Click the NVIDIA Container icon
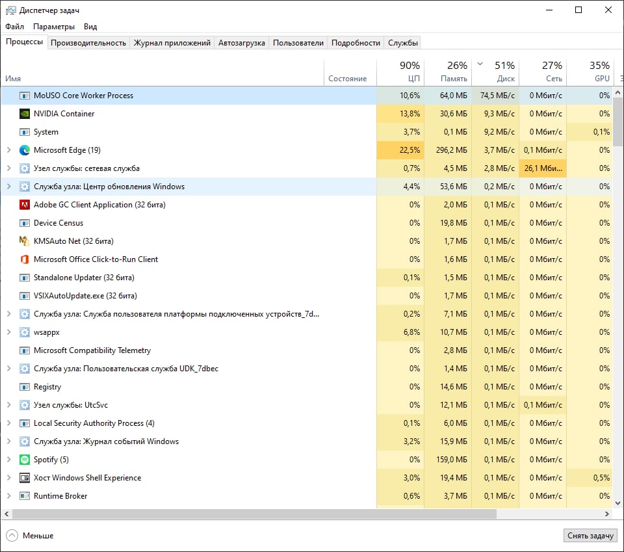 click(x=25, y=114)
